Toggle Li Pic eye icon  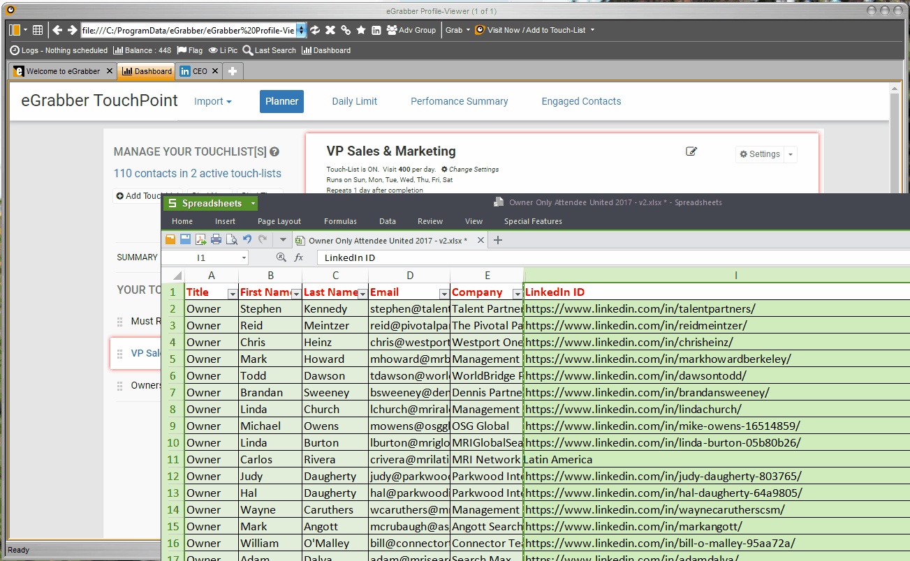(223, 50)
